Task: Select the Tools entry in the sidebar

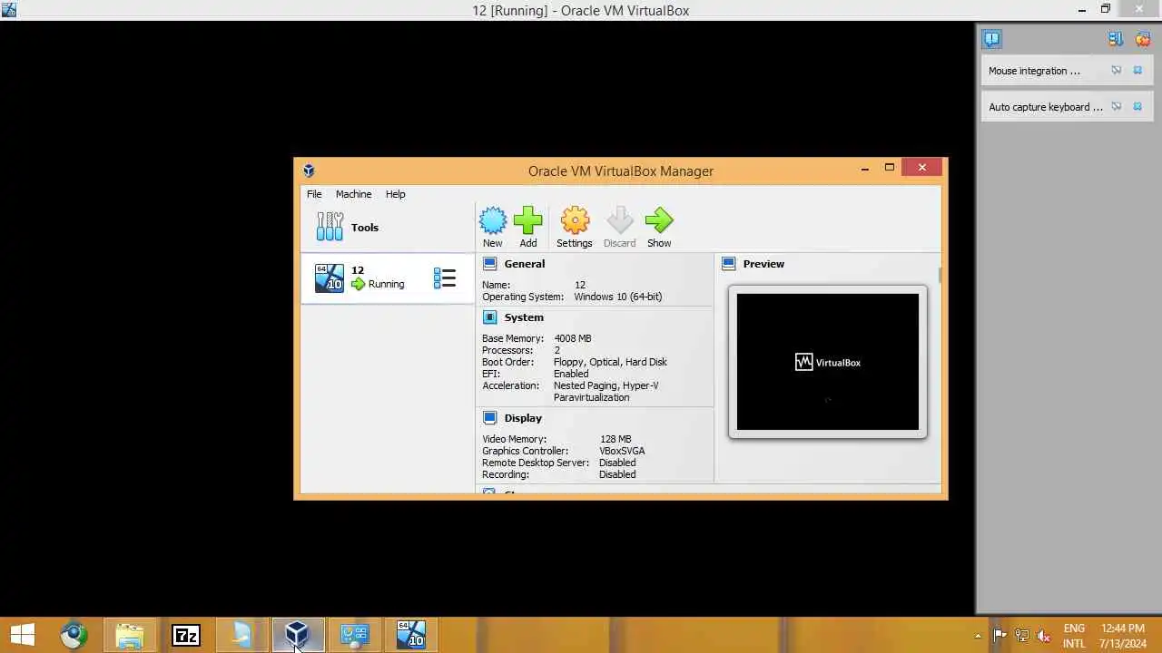Action: (x=388, y=228)
